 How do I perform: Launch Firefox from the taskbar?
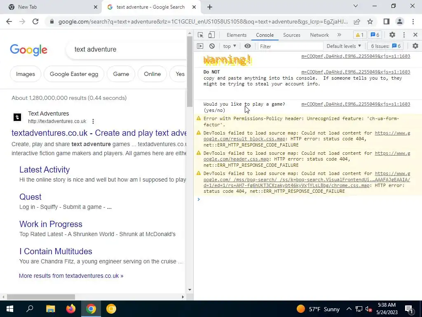tap(71, 309)
